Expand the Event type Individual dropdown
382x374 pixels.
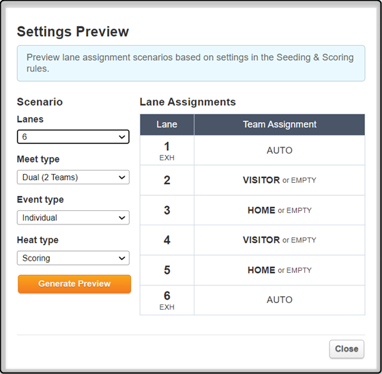pos(73,218)
